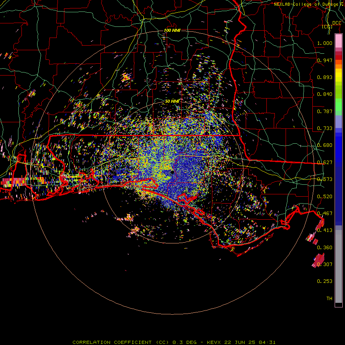Select the 0.467 legend value
The image size is (345, 345).
[325, 214]
